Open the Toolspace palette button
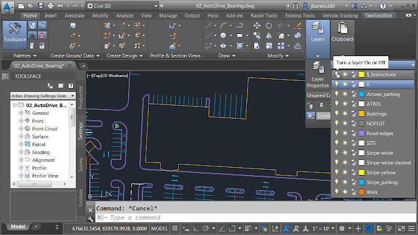The height and width of the screenshot is (235, 418). click(15, 35)
